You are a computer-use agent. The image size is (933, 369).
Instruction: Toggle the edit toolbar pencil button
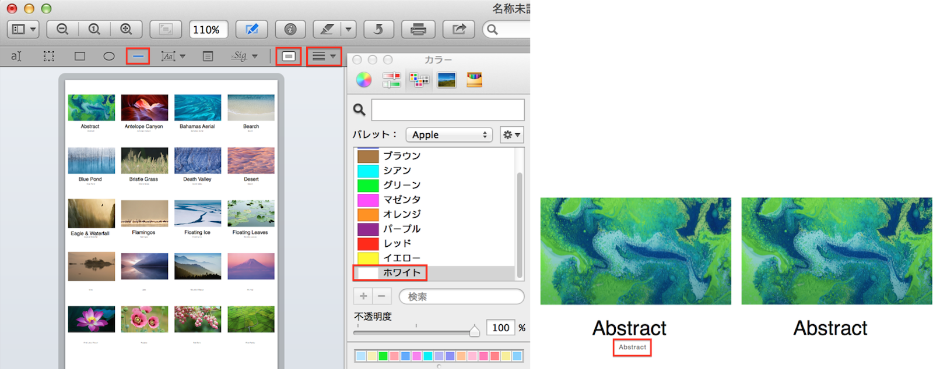coord(252,29)
